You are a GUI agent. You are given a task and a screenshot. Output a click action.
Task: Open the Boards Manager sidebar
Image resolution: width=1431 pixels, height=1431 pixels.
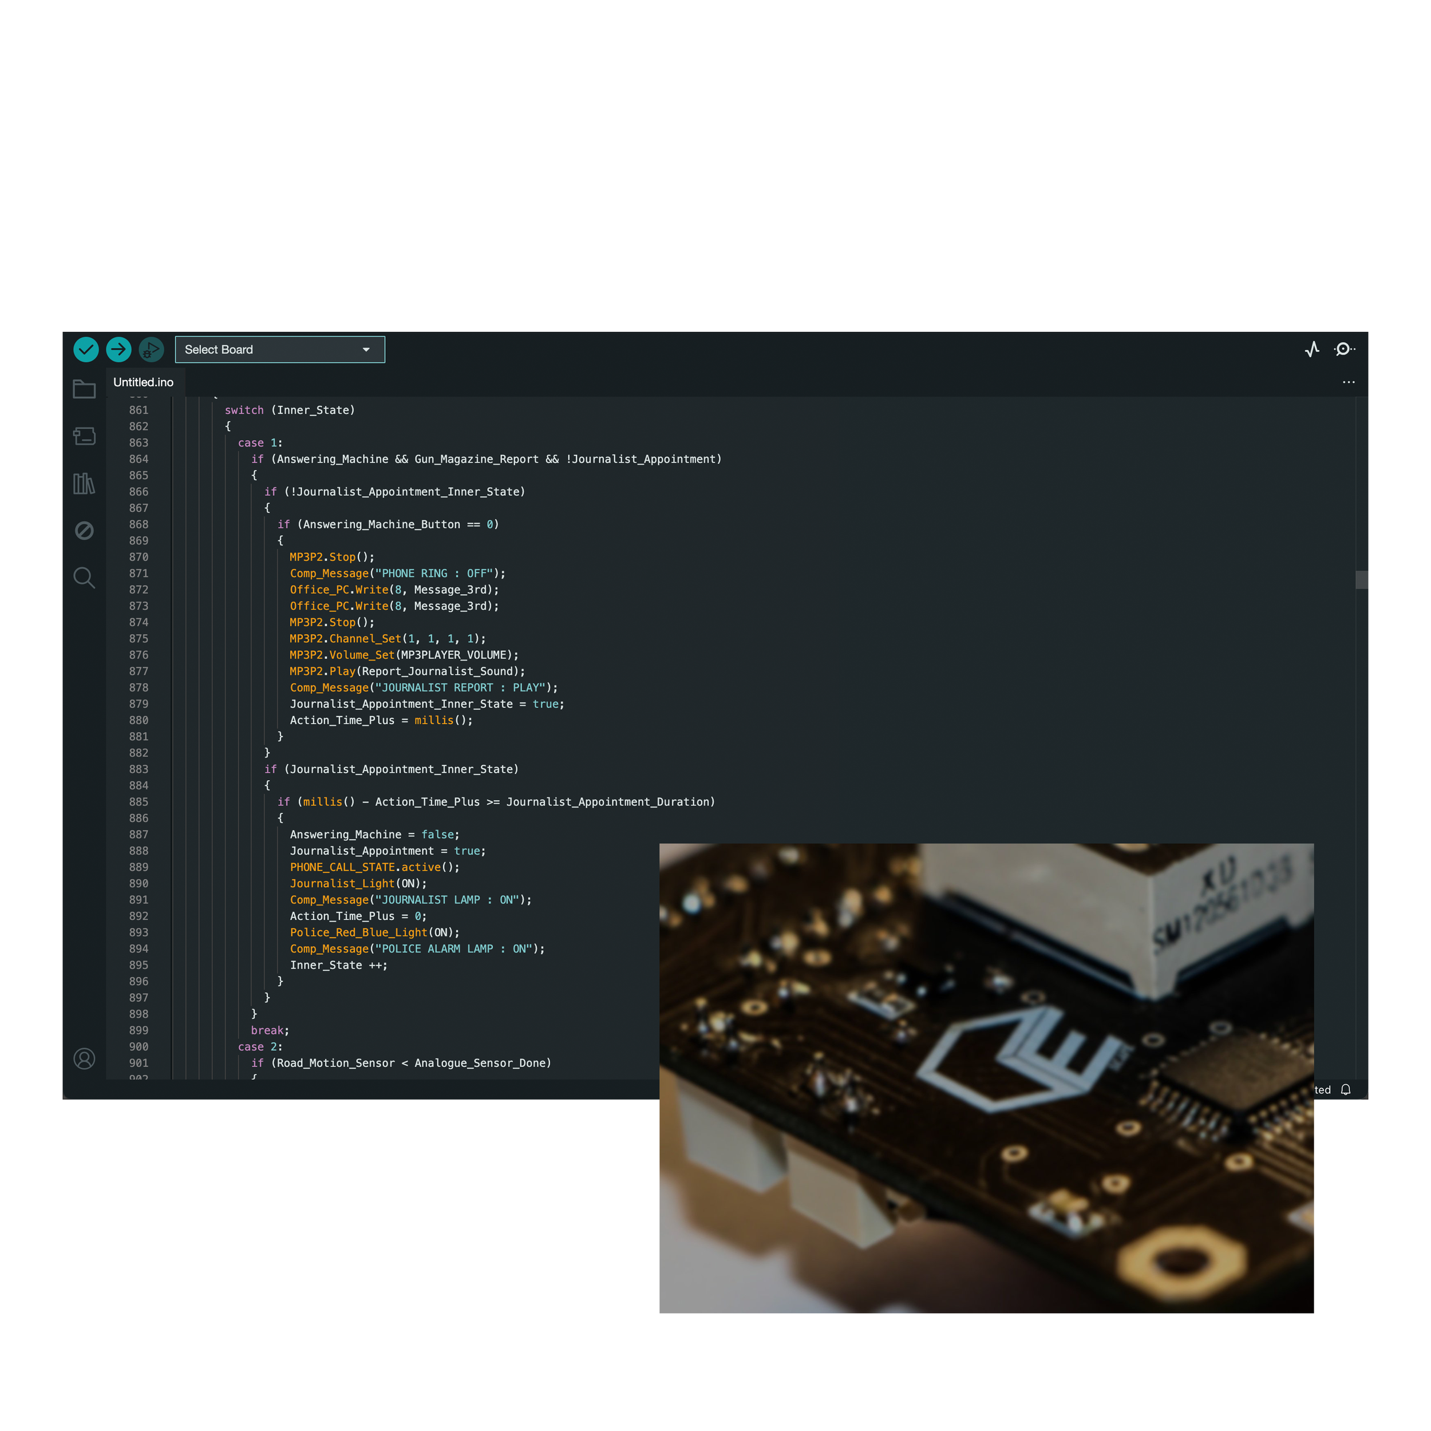[x=85, y=436]
